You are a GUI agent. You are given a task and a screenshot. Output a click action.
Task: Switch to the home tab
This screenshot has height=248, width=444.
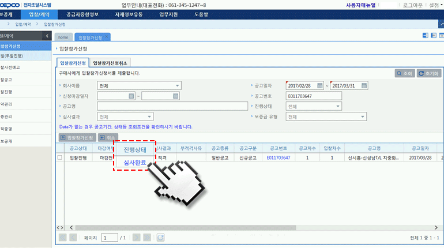(63, 37)
